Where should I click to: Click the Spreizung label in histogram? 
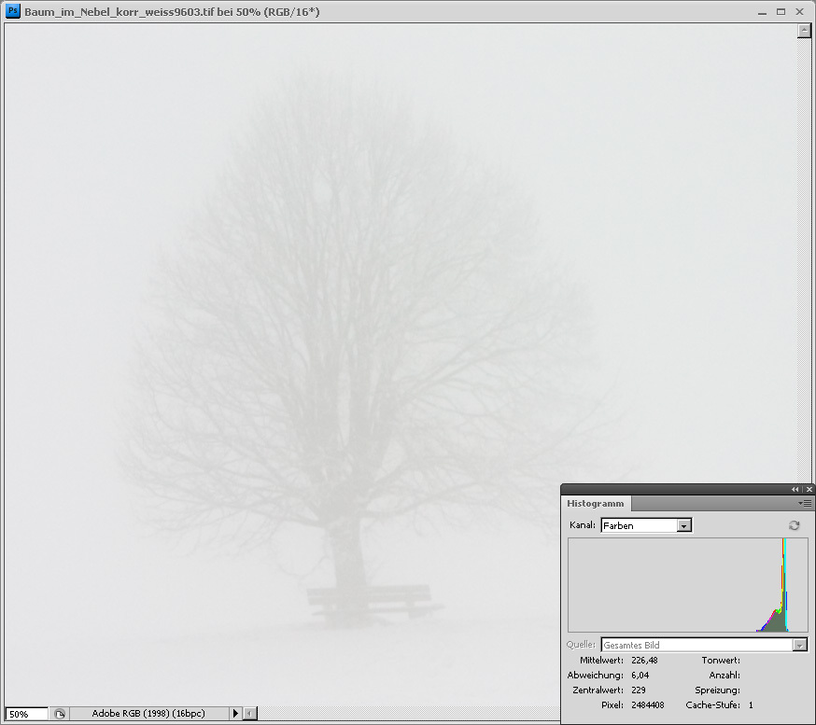point(718,690)
